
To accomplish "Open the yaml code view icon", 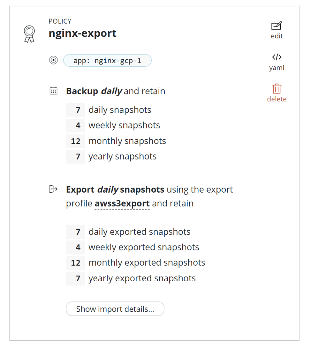I will click(277, 57).
